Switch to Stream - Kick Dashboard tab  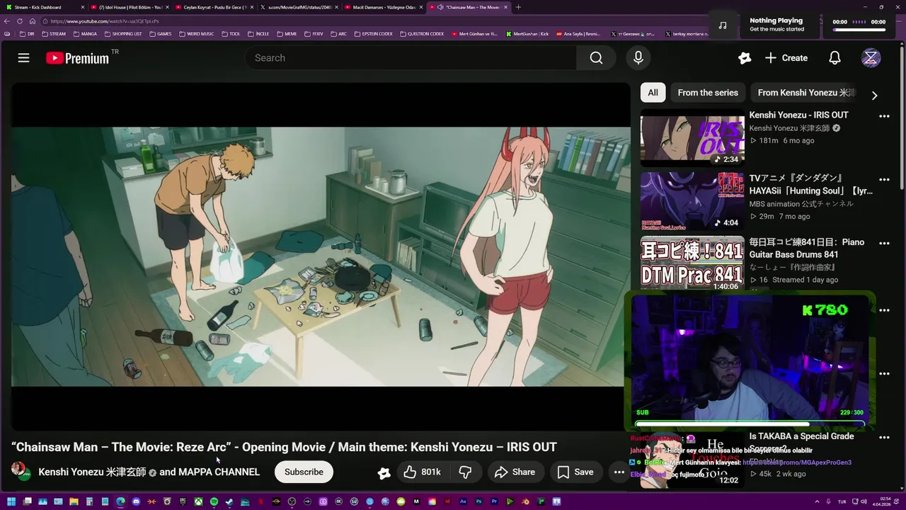[x=44, y=7]
